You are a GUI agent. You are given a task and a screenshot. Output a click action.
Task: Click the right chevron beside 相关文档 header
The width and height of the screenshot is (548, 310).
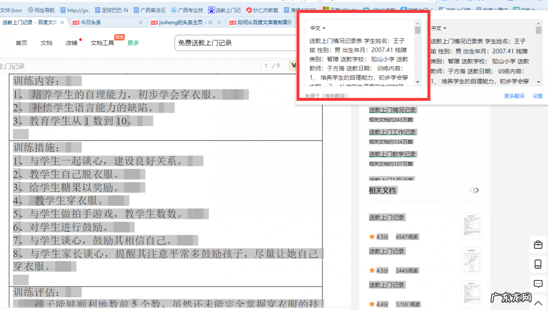(x=477, y=190)
